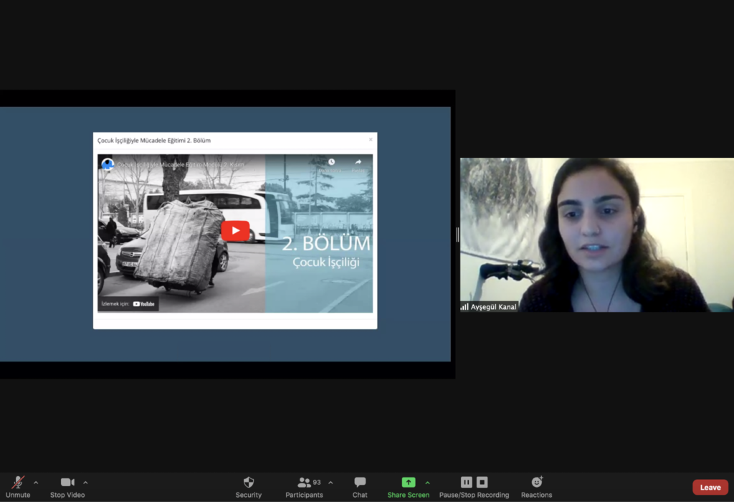Play the YouTube video with red button
Screen dimensions: 734x502
[x=235, y=230]
